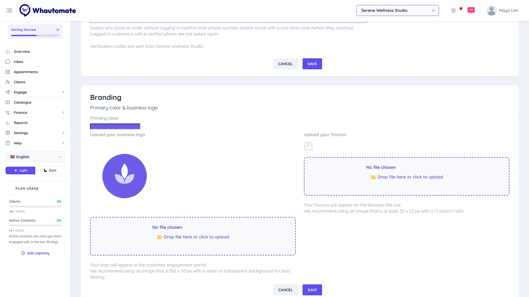Viewport: 529px width, 297px height.
Task: Open Appointments in sidebar
Action: point(35,72)
